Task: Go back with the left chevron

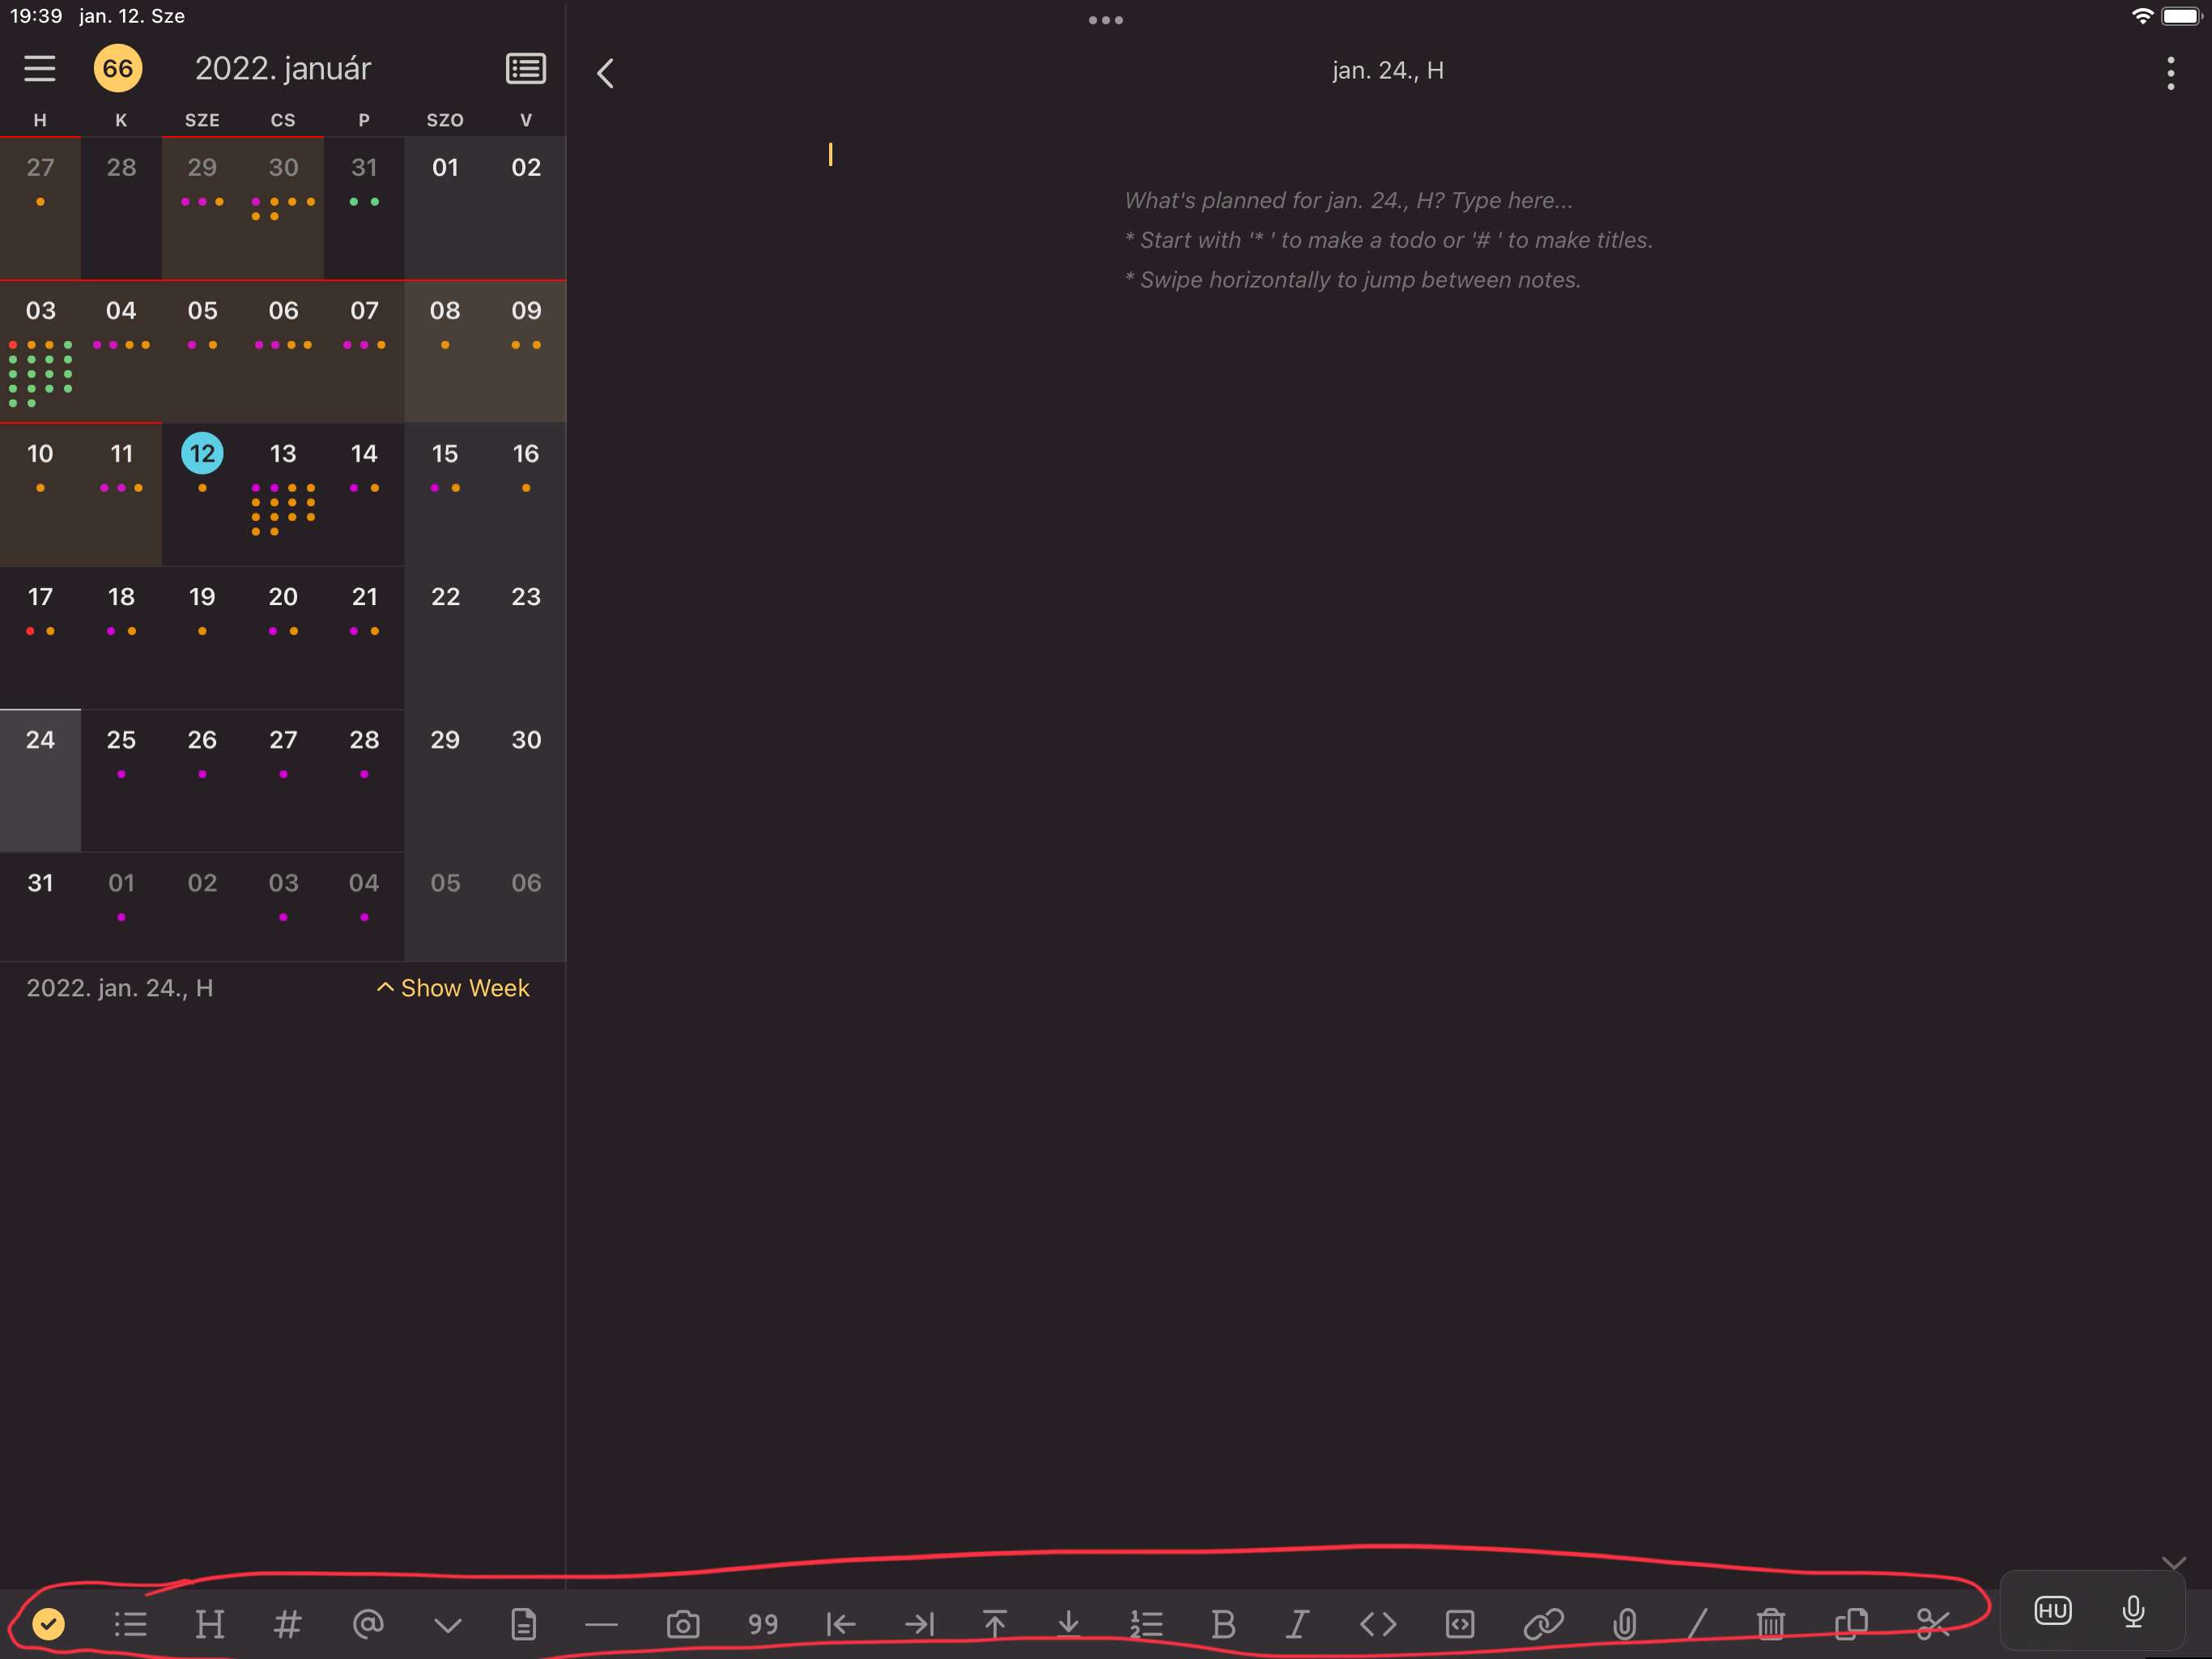Action: tap(605, 72)
